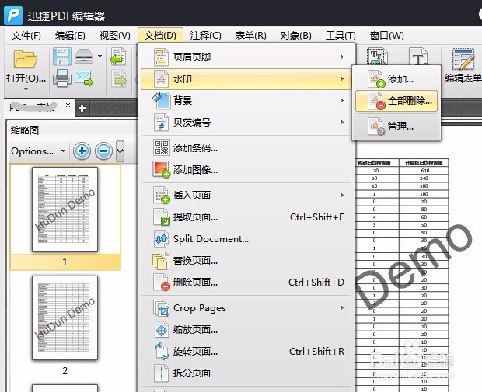482x392 pixels.
Task: Open the 编辑(E) menu
Action: click(70, 36)
